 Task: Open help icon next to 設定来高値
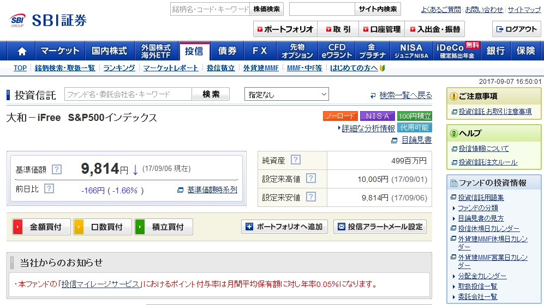click(x=311, y=178)
